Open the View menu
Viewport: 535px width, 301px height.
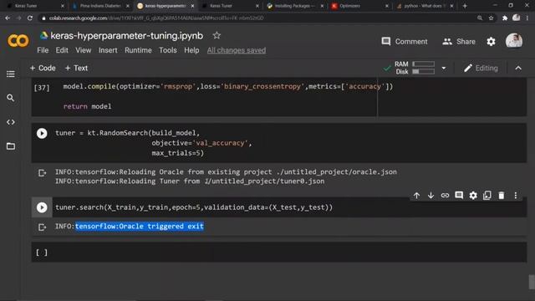[x=84, y=50]
